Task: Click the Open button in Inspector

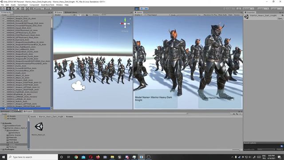Action: tap(280, 19)
